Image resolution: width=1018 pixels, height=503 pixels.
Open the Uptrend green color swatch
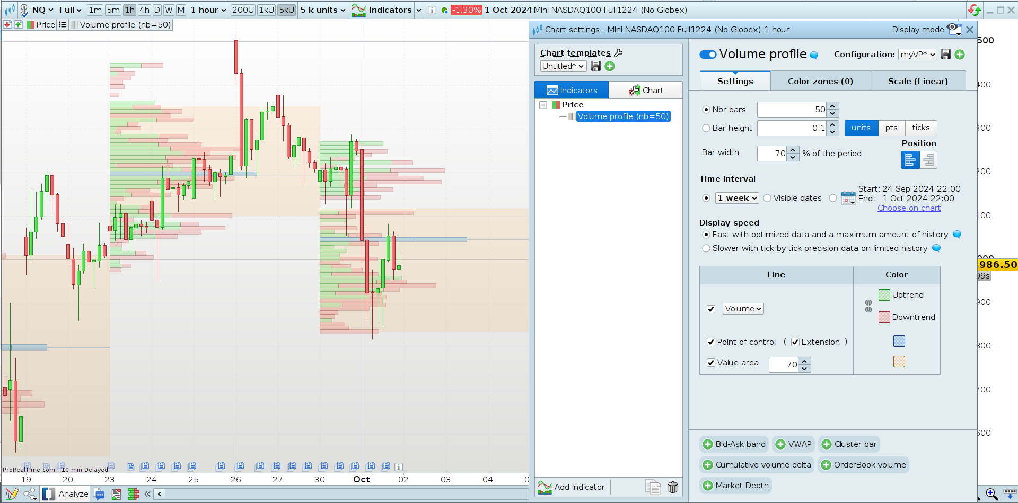[884, 295]
